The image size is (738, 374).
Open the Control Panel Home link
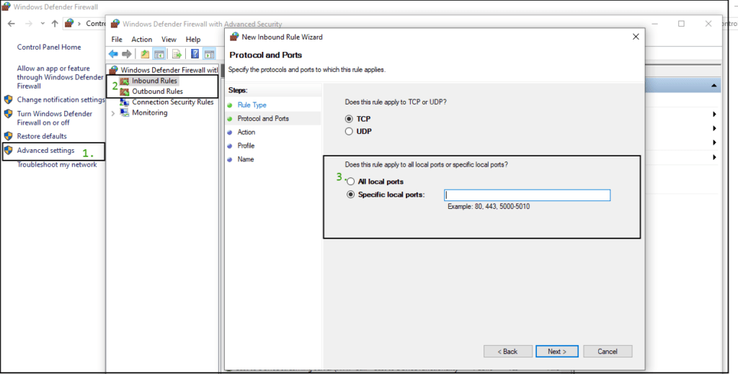pyautogui.click(x=49, y=47)
